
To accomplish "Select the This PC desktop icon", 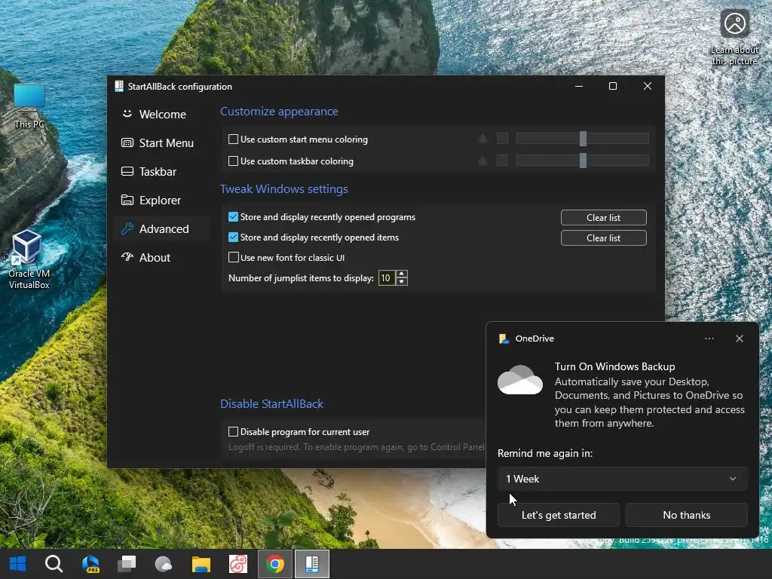I will [29, 106].
